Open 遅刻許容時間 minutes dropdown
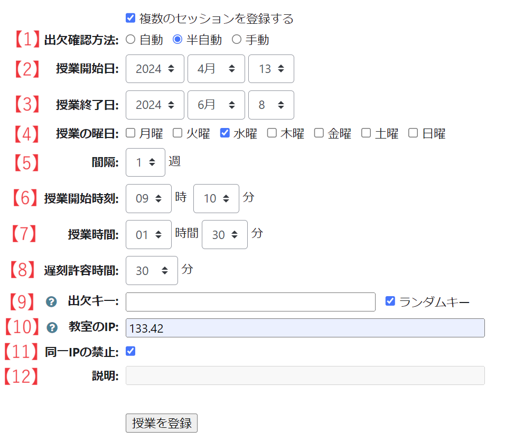The image size is (505, 440). coord(152,271)
